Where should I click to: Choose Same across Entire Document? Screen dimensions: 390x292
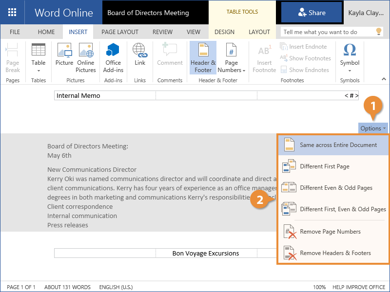coord(338,145)
